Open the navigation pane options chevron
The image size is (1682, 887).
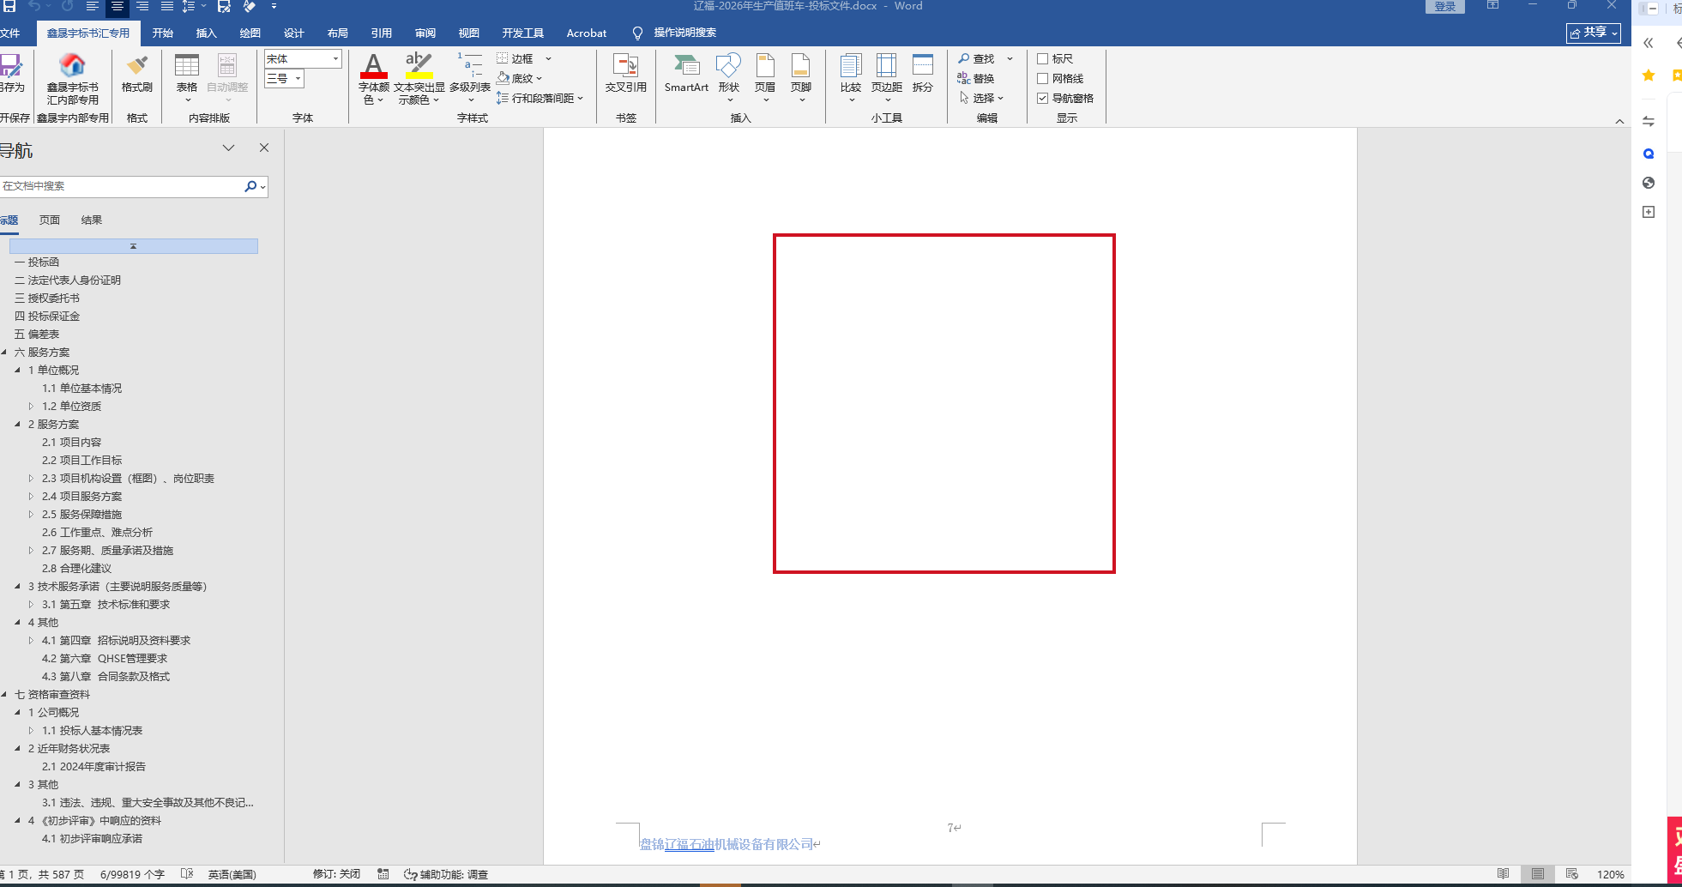coord(228,148)
